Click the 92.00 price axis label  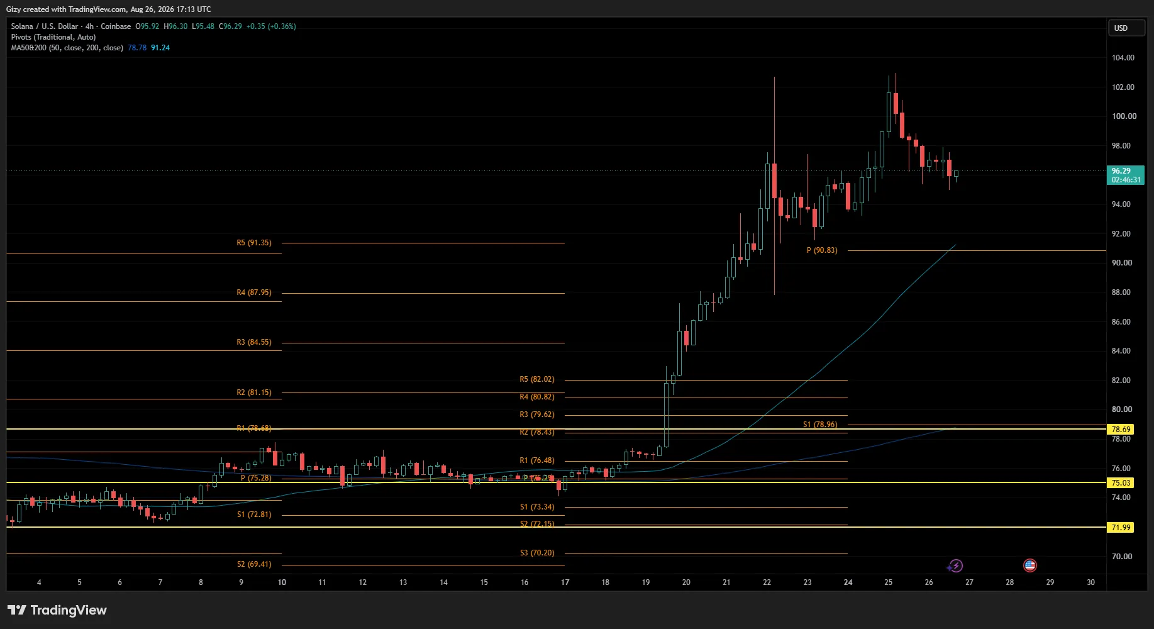coord(1121,234)
